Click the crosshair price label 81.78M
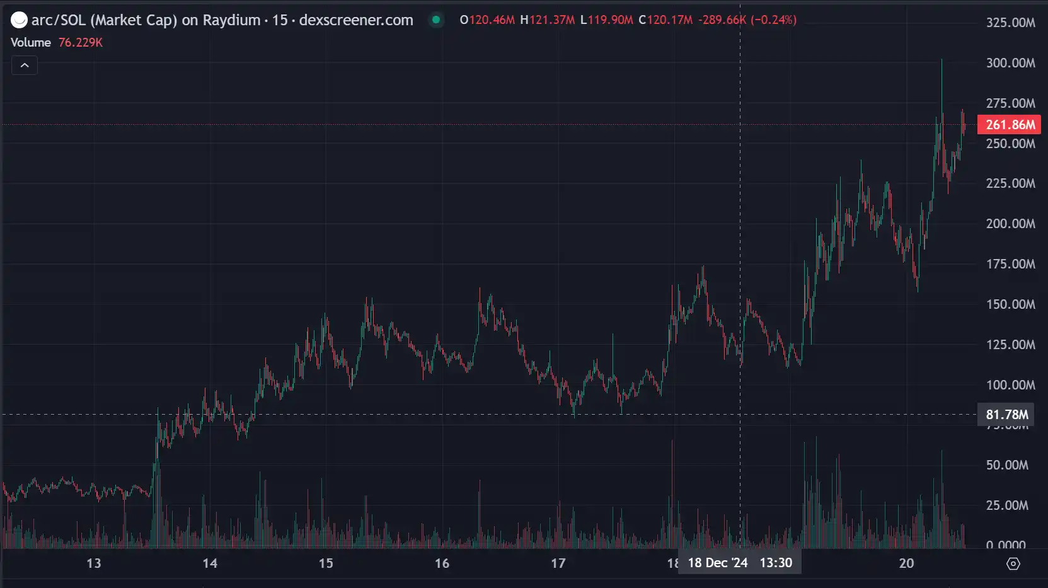 point(1006,415)
